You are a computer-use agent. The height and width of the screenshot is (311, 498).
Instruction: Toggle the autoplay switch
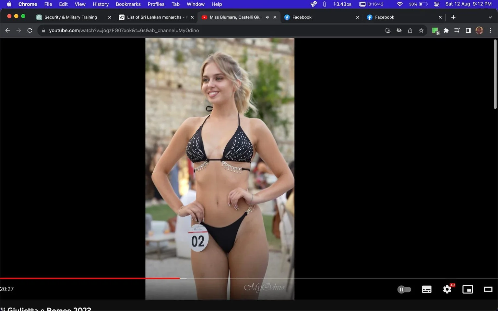[x=404, y=289]
